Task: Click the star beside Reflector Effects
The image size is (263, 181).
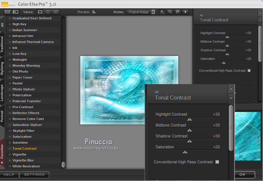Action: pos(10,113)
